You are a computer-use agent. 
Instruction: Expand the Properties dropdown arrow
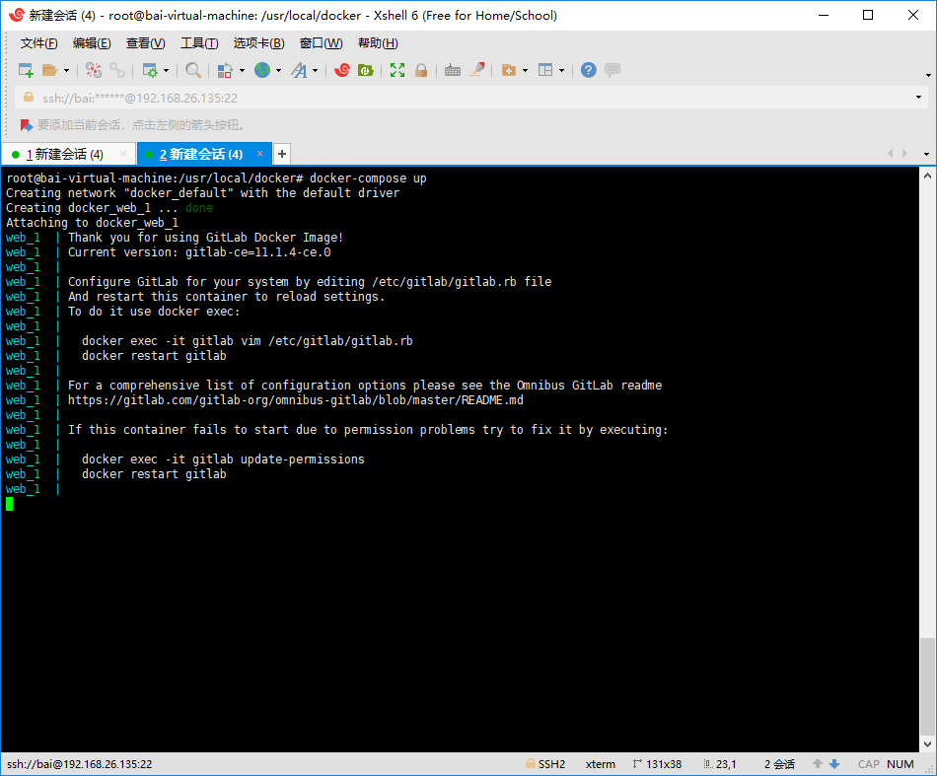pyautogui.click(x=166, y=70)
